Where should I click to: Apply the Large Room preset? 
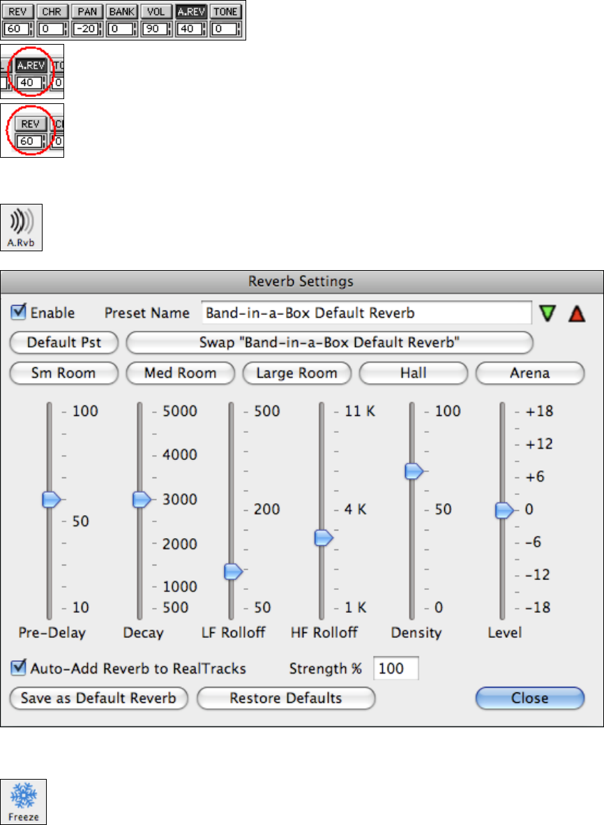tap(296, 373)
